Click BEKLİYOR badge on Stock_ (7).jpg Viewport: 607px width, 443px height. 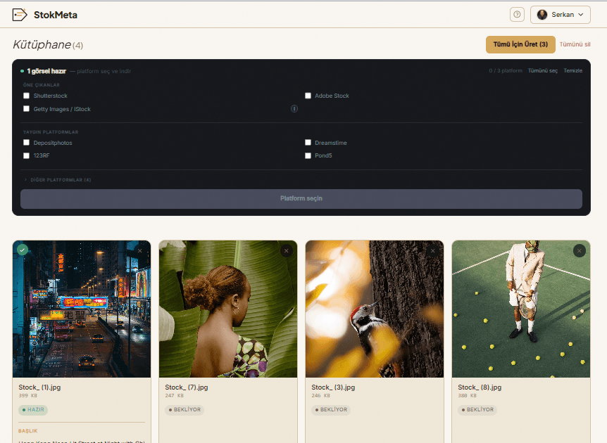[x=184, y=410]
